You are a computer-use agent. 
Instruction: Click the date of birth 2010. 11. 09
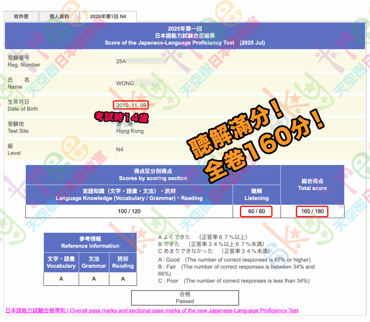coord(130,105)
